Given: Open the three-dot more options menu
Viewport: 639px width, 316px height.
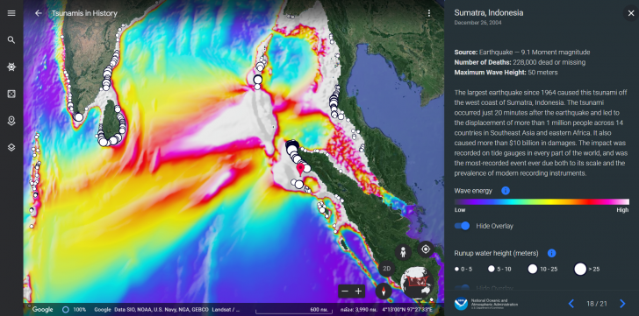Looking at the screenshot, I should tap(428, 13).
